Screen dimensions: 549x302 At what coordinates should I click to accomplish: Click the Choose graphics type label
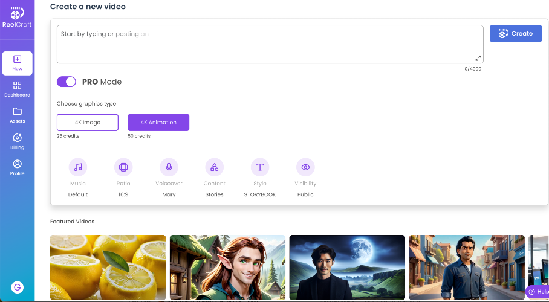pos(86,104)
